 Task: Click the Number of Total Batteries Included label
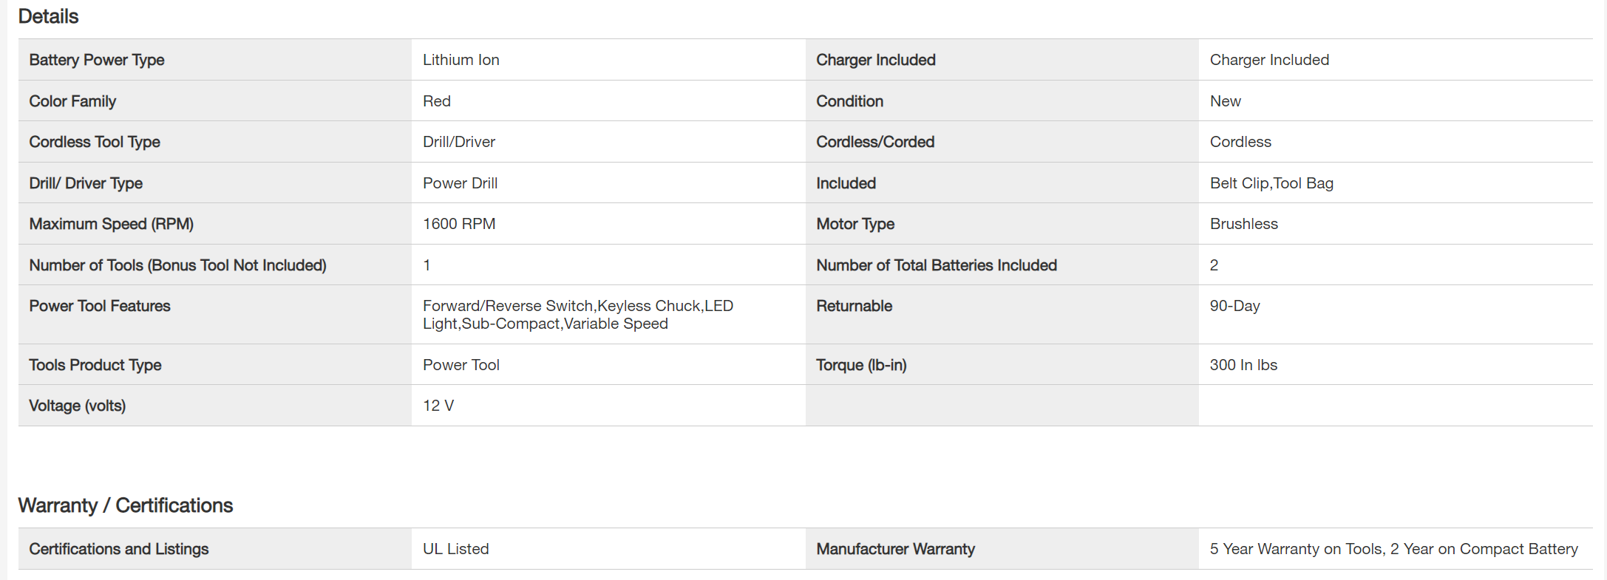click(936, 265)
